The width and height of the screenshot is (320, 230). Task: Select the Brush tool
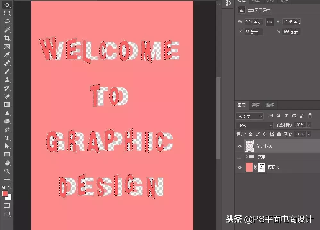tap(7, 71)
